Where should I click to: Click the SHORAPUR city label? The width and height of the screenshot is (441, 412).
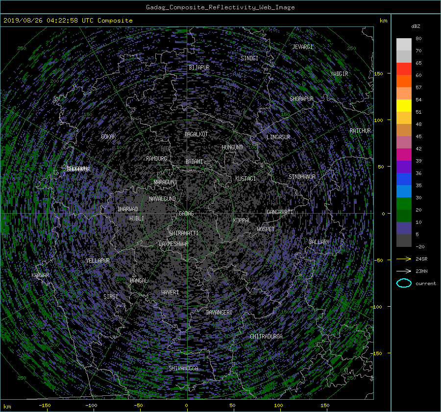click(x=301, y=99)
